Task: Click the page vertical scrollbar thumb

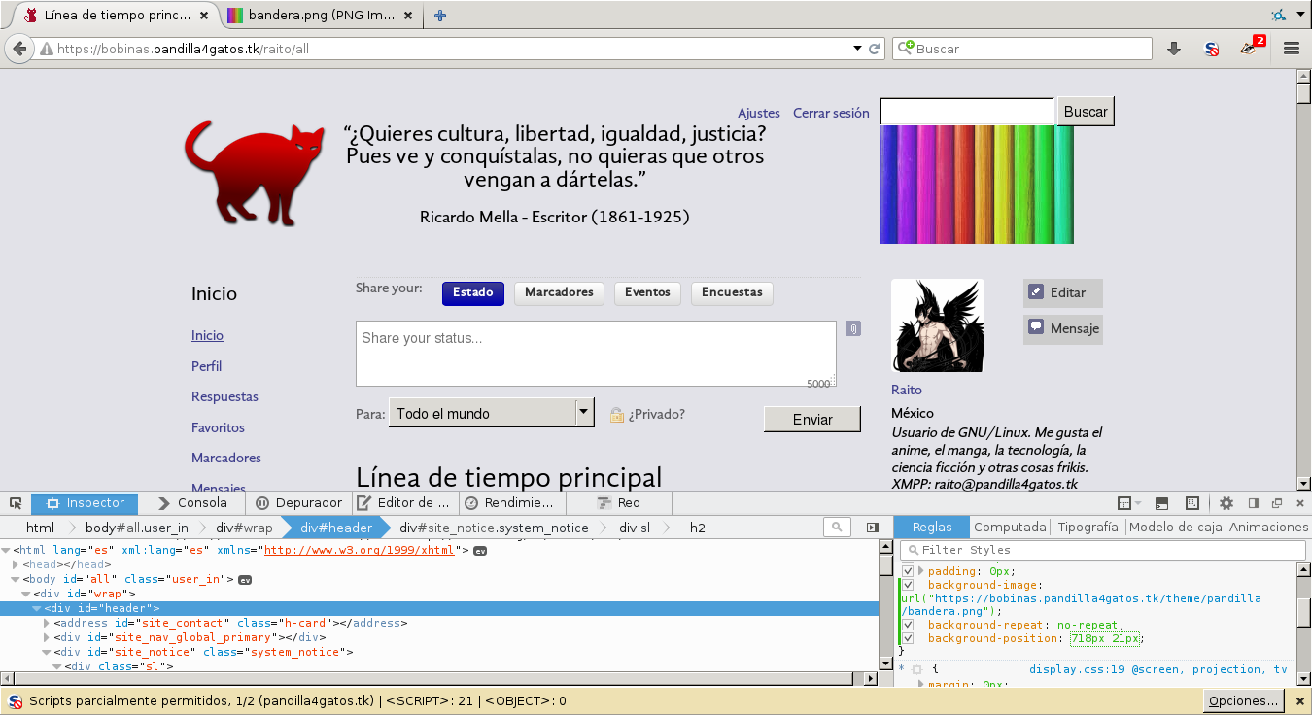Action: [1303, 93]
